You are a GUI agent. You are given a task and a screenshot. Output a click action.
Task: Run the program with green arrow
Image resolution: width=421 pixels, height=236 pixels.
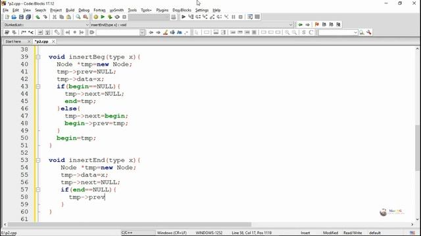tap(103, 17)
